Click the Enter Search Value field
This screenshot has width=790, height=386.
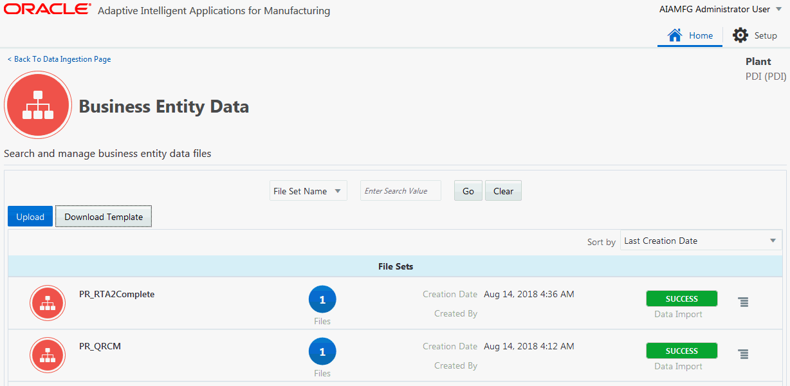point(401,190)
